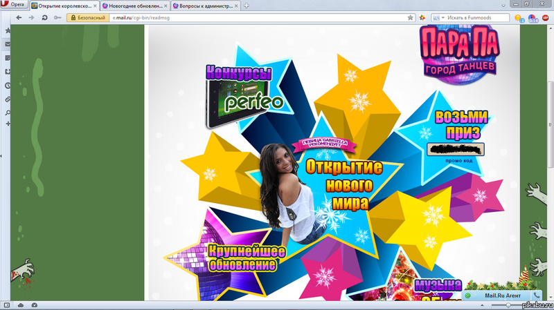Open the Mail.Ru Агент chat bar
Image resolution: width=554 pixels, height=310 pixels.
pyautogui.click(x=502, y=296)
